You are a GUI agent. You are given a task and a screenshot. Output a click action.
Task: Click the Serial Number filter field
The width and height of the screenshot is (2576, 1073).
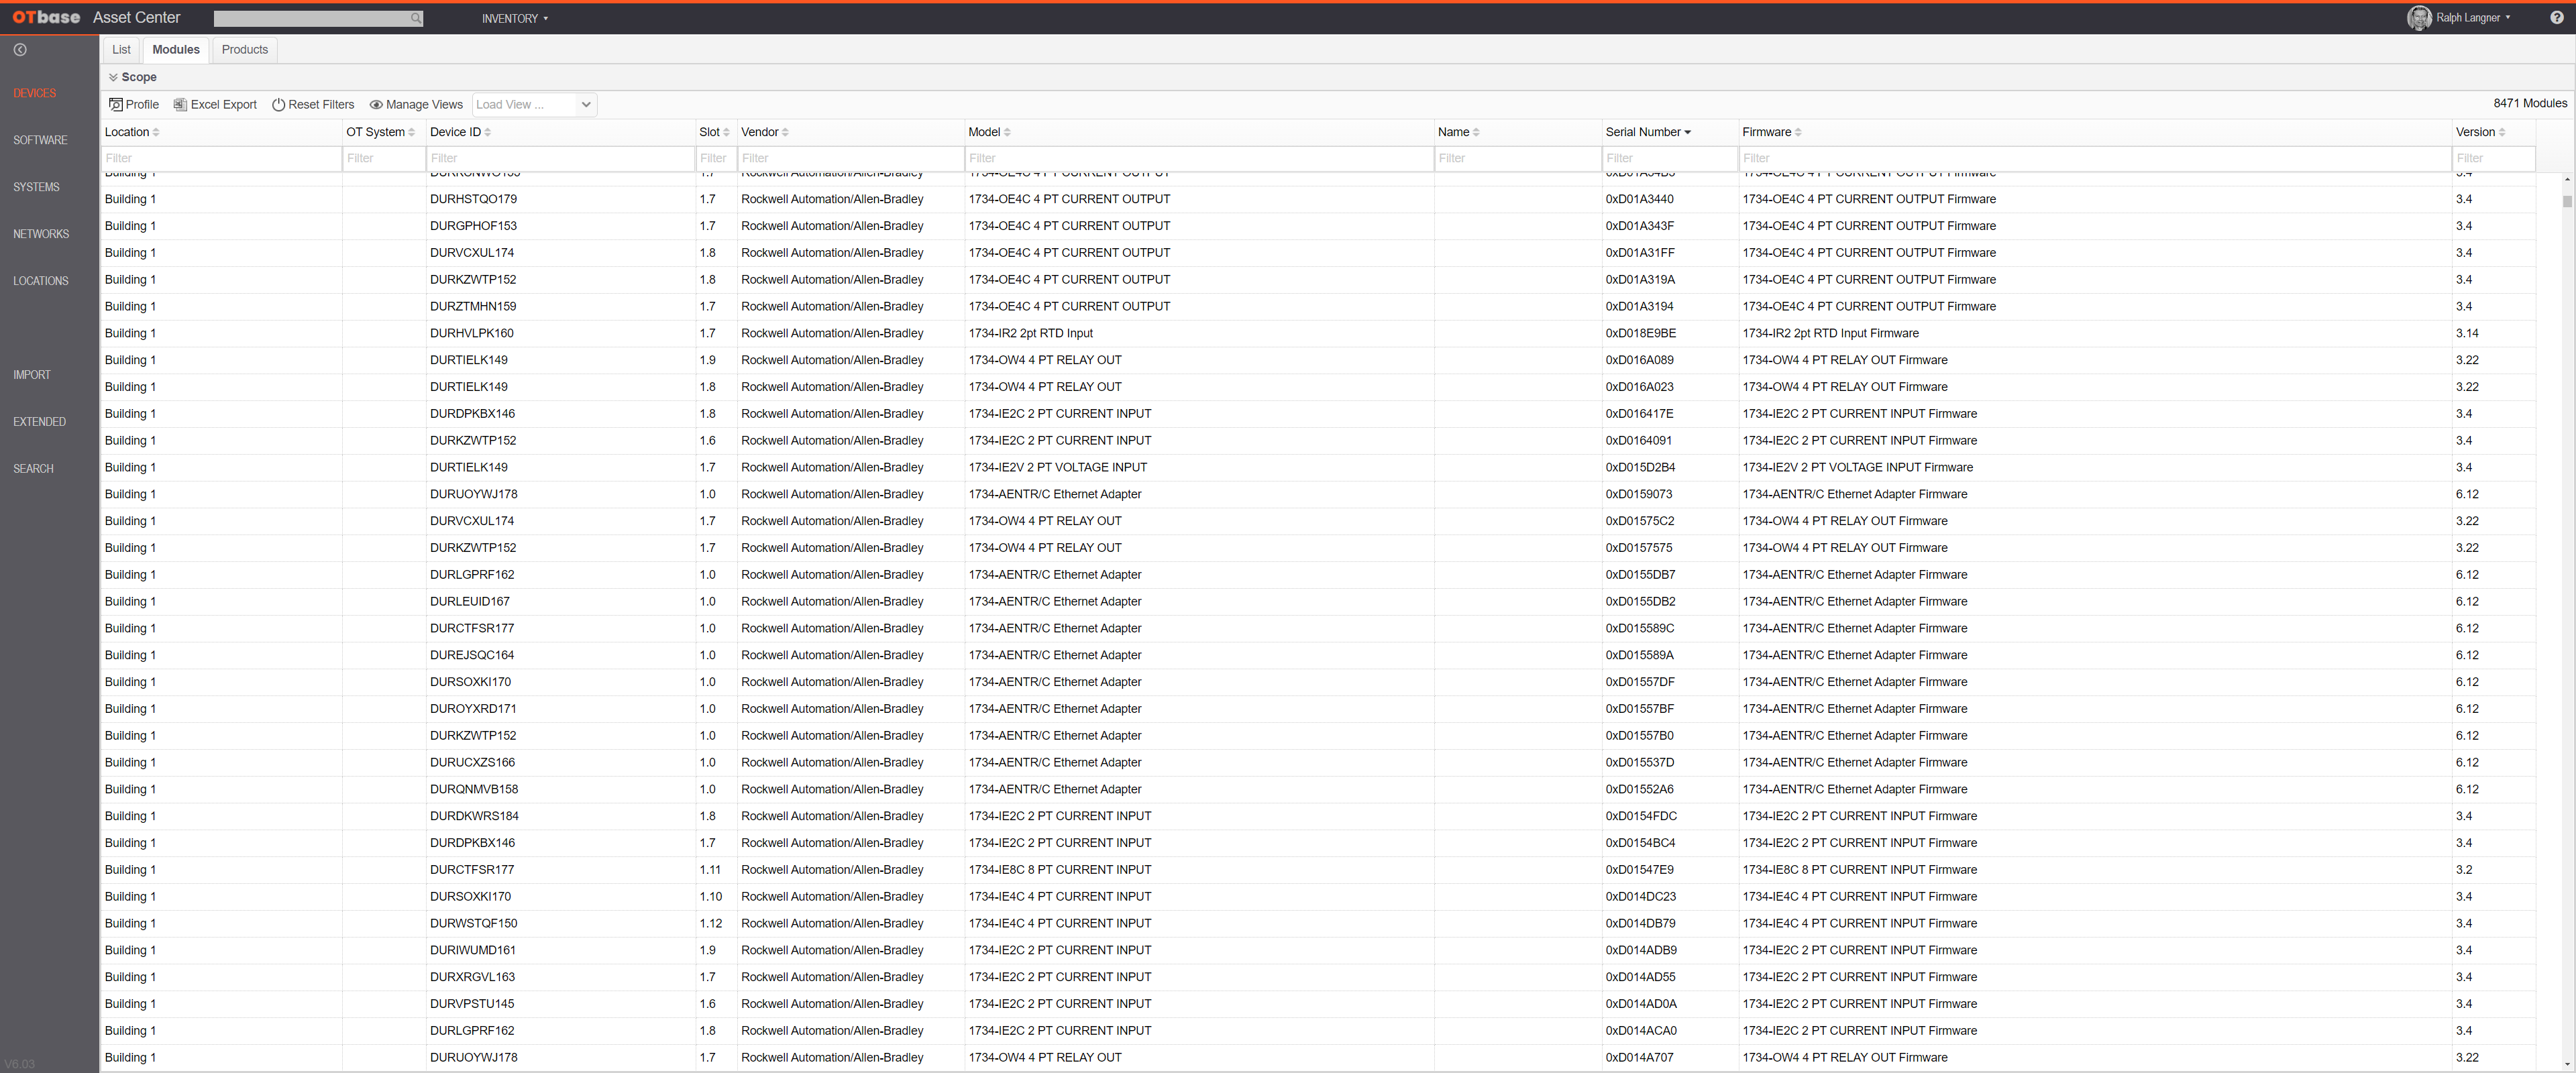[1669, 158]
